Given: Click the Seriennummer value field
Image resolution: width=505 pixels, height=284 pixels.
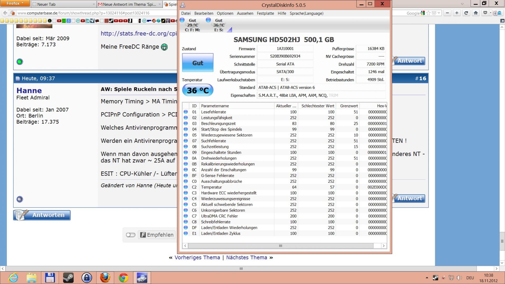Looking at the screenshot, I should click(x=285, y=56).
